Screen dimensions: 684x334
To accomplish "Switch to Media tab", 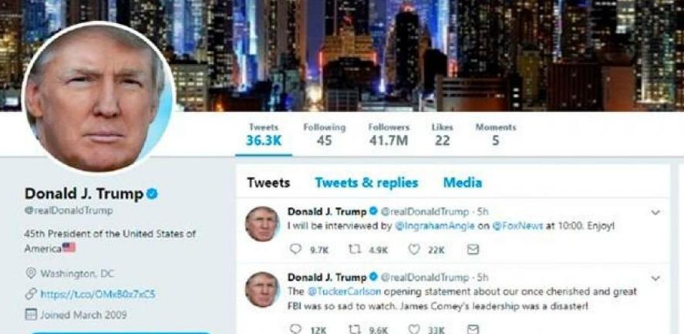I will point(463,183).
